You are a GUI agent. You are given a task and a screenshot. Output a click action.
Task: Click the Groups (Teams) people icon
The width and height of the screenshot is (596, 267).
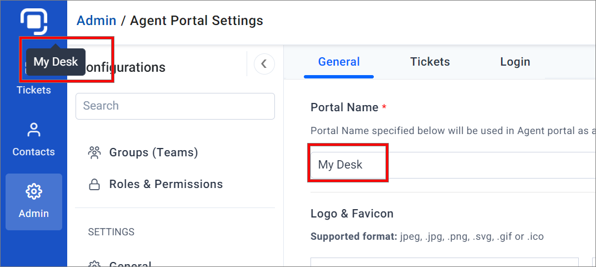tap(93, 153)
